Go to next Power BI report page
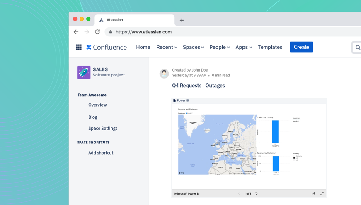361x205 pixels. (257, 193)
